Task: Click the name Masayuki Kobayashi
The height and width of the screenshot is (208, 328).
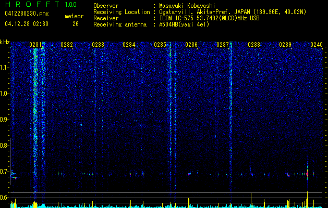Action: click(x=187, y=6)
